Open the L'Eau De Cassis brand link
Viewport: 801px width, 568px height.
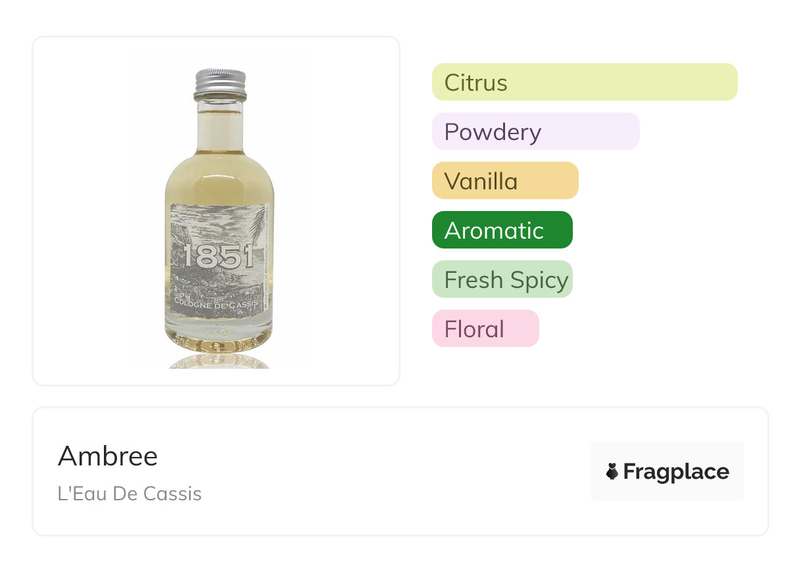pos(130,494)
